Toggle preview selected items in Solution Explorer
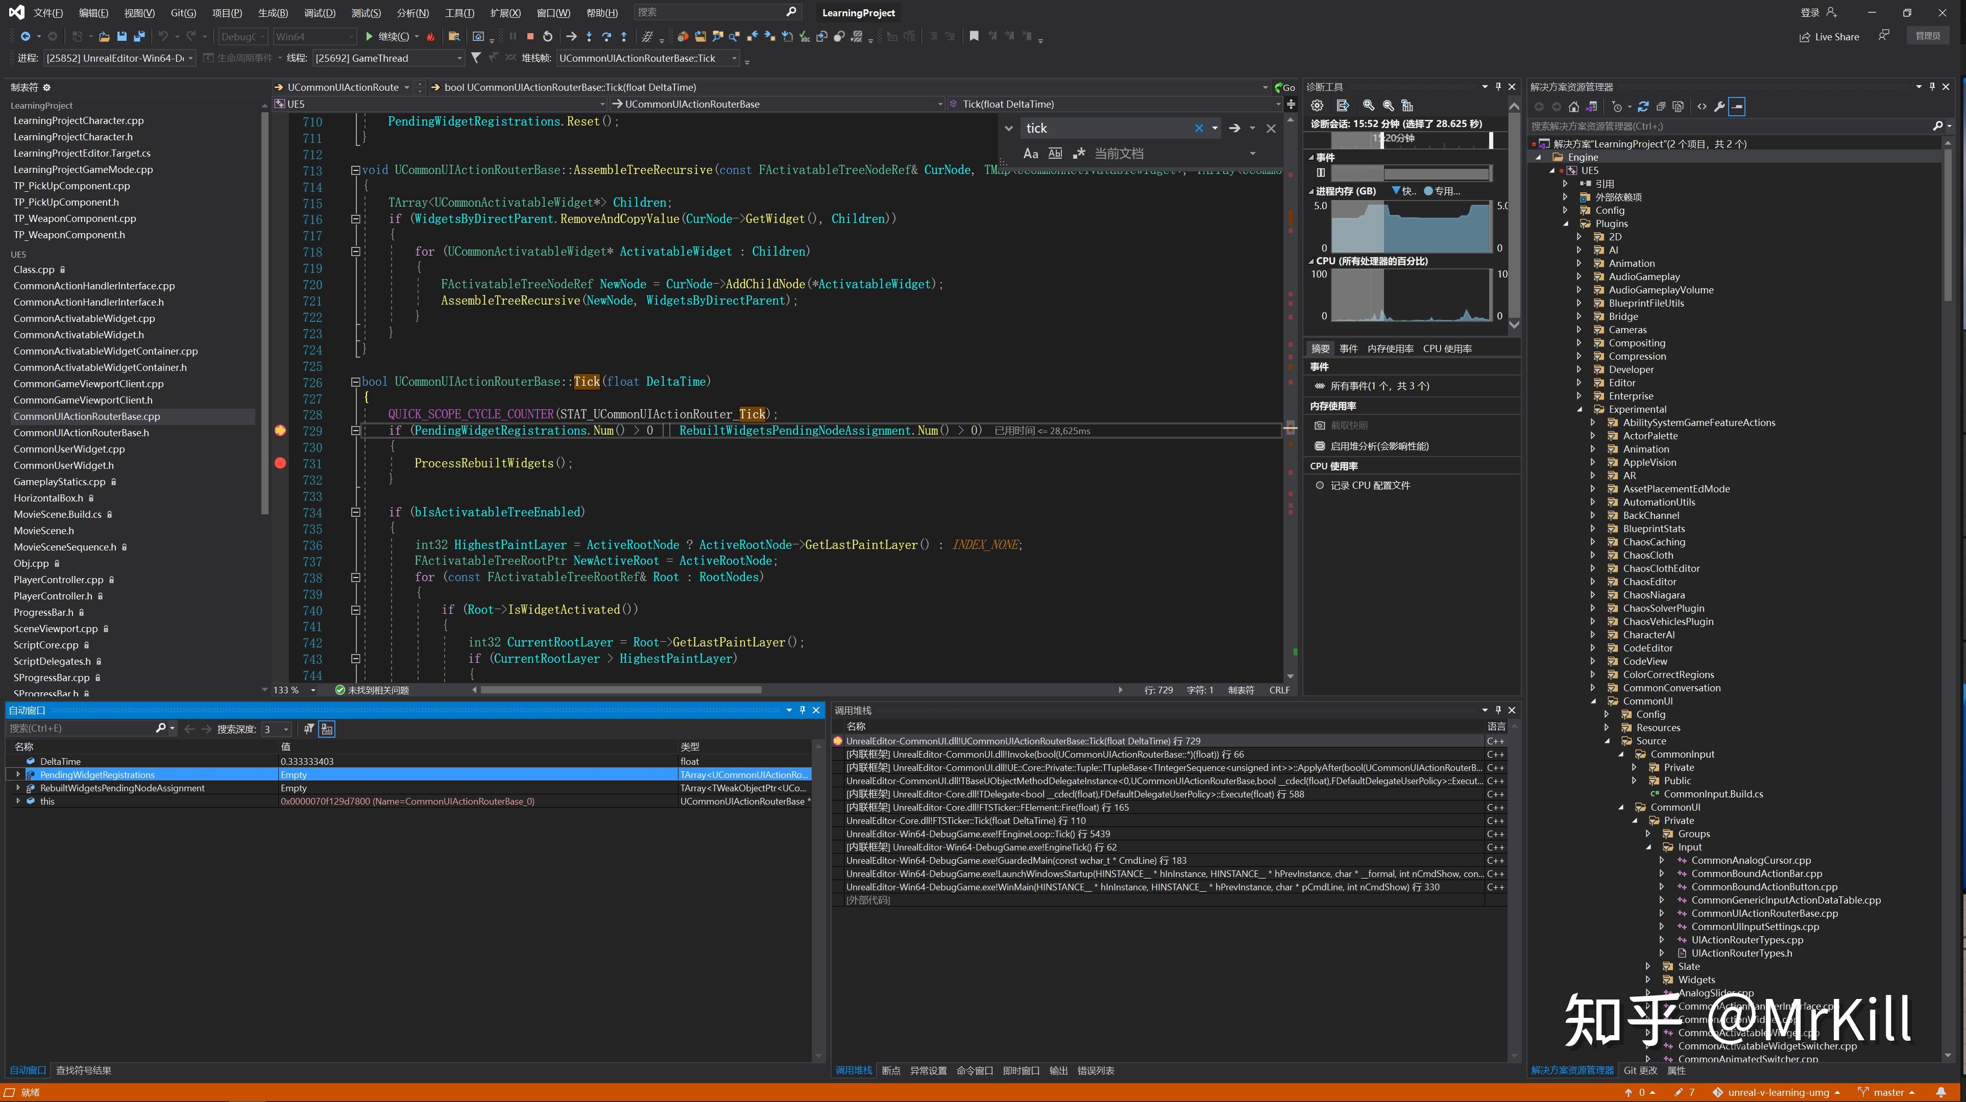1966x1102 pixels. (x=1737, y=107)
